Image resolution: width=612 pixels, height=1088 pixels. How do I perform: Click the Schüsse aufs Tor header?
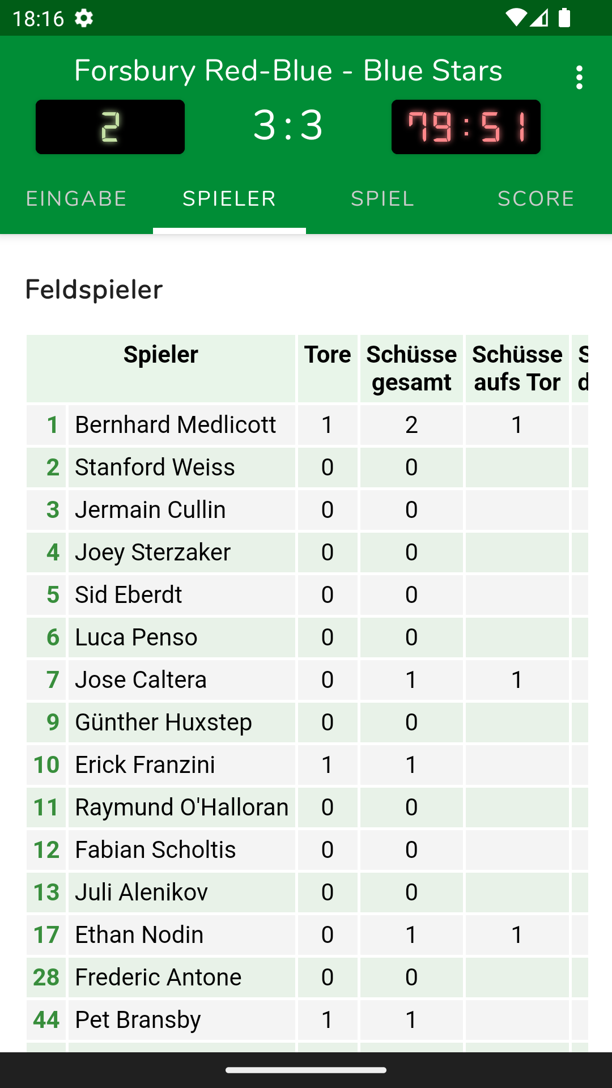517,368
